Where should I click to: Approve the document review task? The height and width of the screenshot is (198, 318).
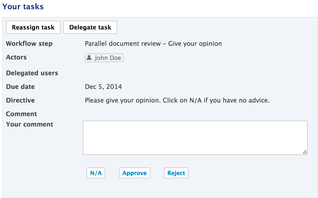[135, 173]
